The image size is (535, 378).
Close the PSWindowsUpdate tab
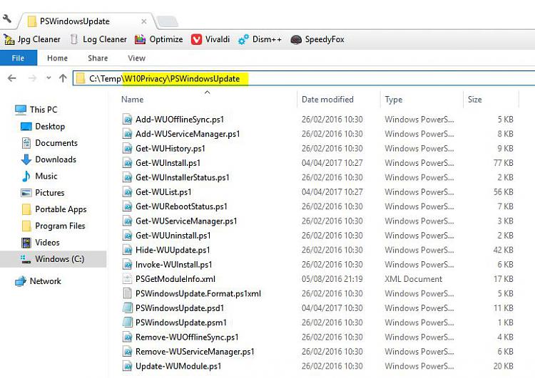click(x=144, y=21)
